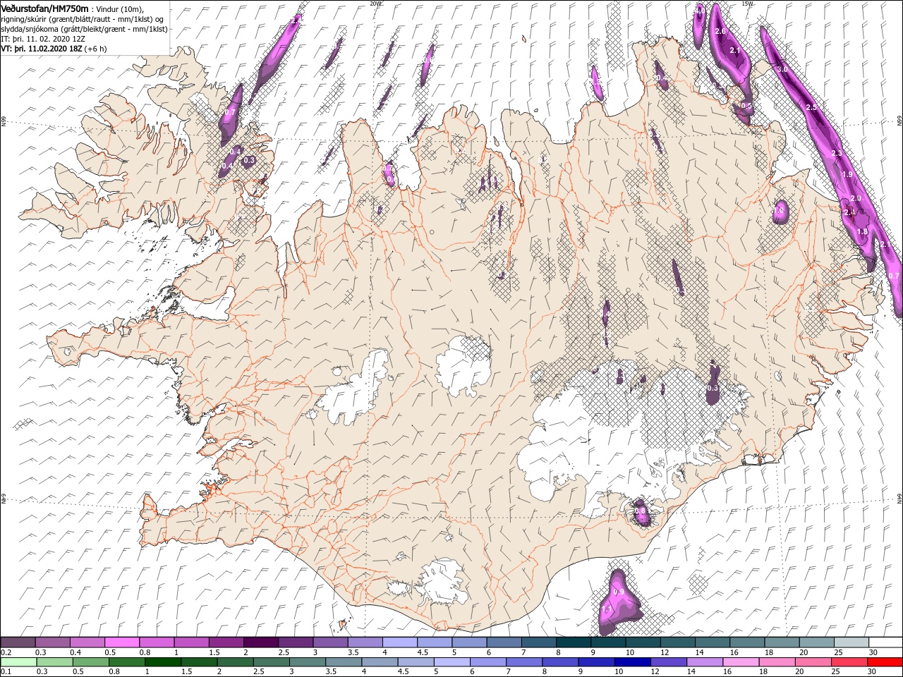
Task: Click the light pink swatch between 16 and 18 on the rain scale
Action: 740,661
